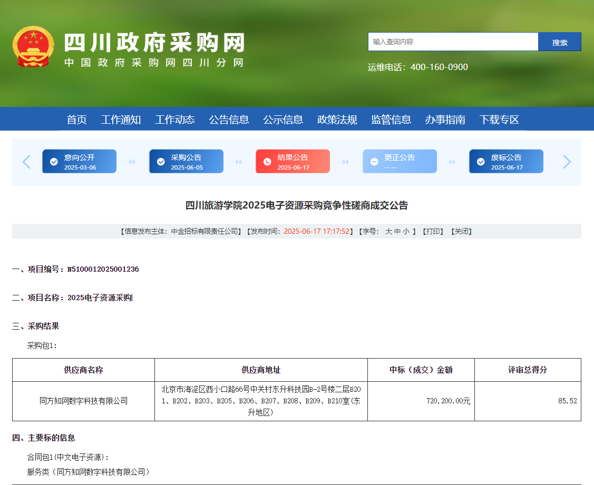The width and height of the screenshot is (594, 485).
Task: Click section heading 三、采购结果
Action: pyautogui.click(x=36, y=326)
